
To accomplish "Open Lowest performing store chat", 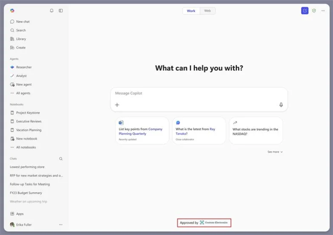I will 27,167.
